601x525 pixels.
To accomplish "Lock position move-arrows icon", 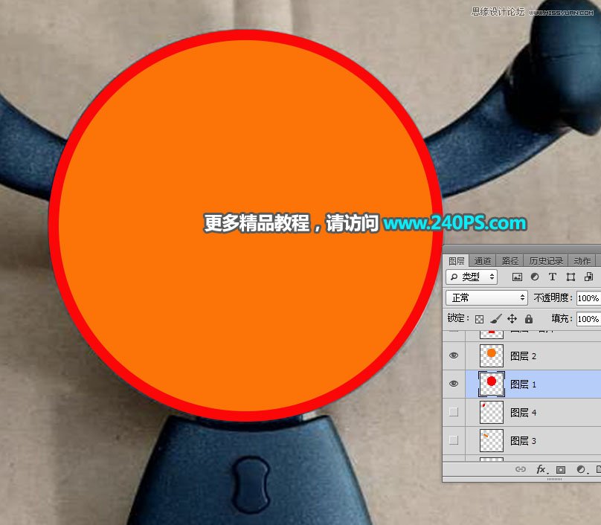I will click(512, 318).
